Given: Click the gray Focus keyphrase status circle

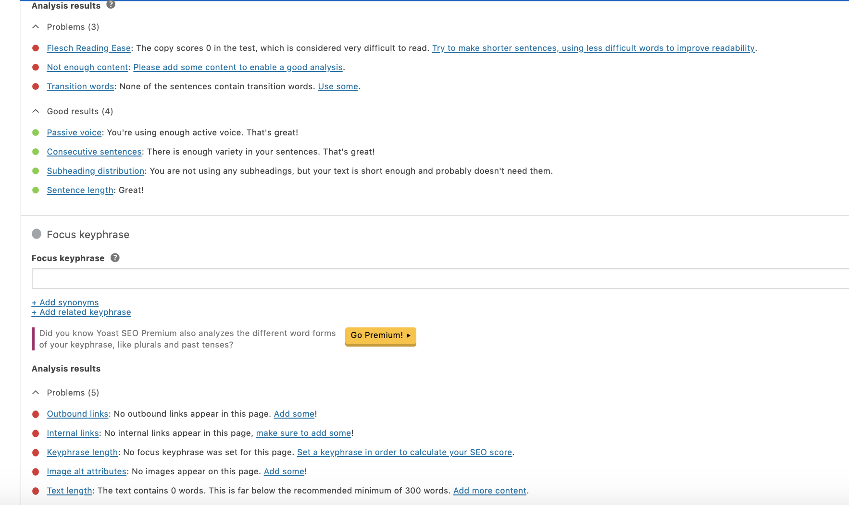Looking at the screenshot, I should [37, 234].
